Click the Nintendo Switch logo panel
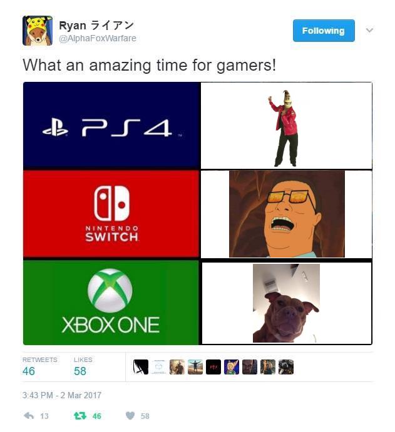The image size is (395, 432). click(111, 214)
